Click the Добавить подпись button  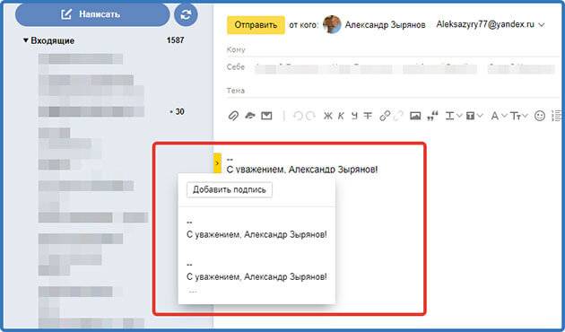(230, 189)
